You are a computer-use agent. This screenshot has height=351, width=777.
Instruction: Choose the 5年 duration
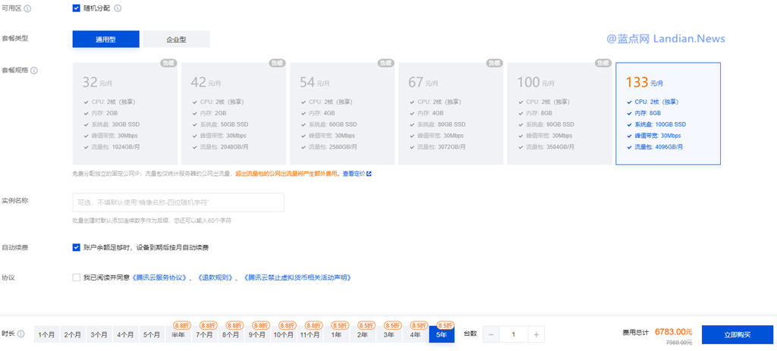[442, 334]
